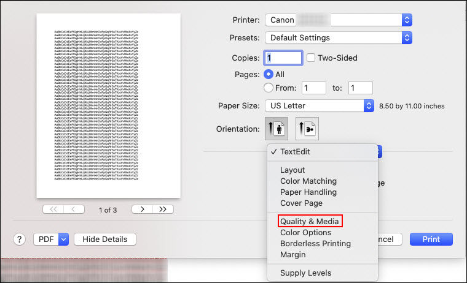Expand the Presets Default Settings dropdown
This screenshot has width=467, height=283.
pyautogui.click(x=338, y=37)
